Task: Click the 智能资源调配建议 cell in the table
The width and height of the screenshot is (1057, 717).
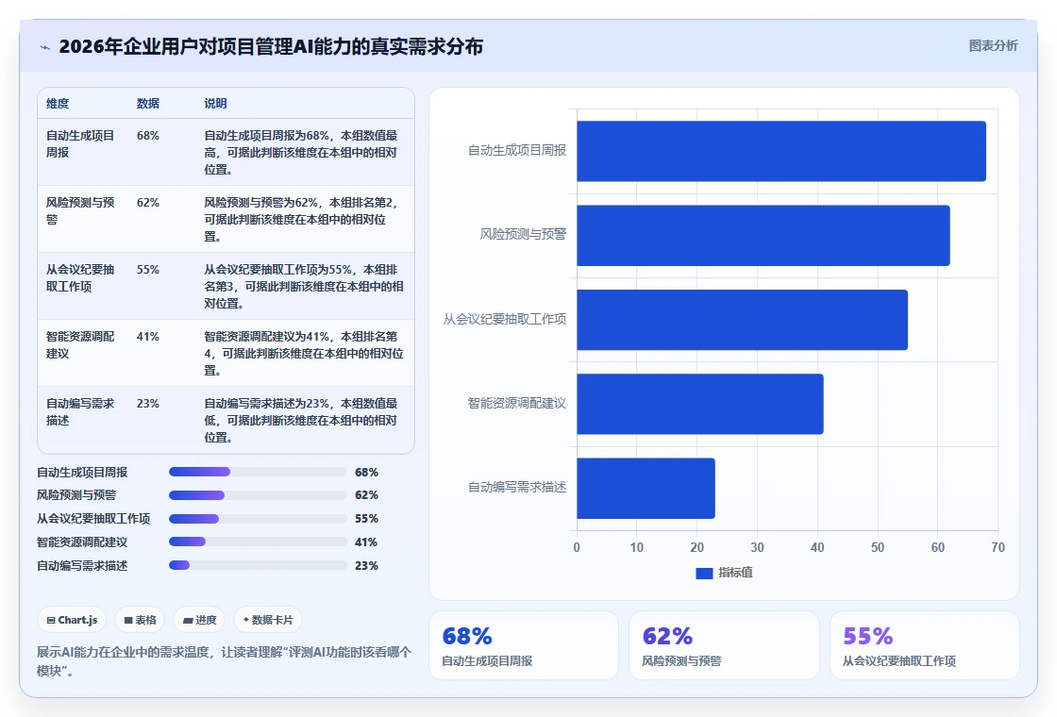Action: pyautogui.click(x=80, y=344)
